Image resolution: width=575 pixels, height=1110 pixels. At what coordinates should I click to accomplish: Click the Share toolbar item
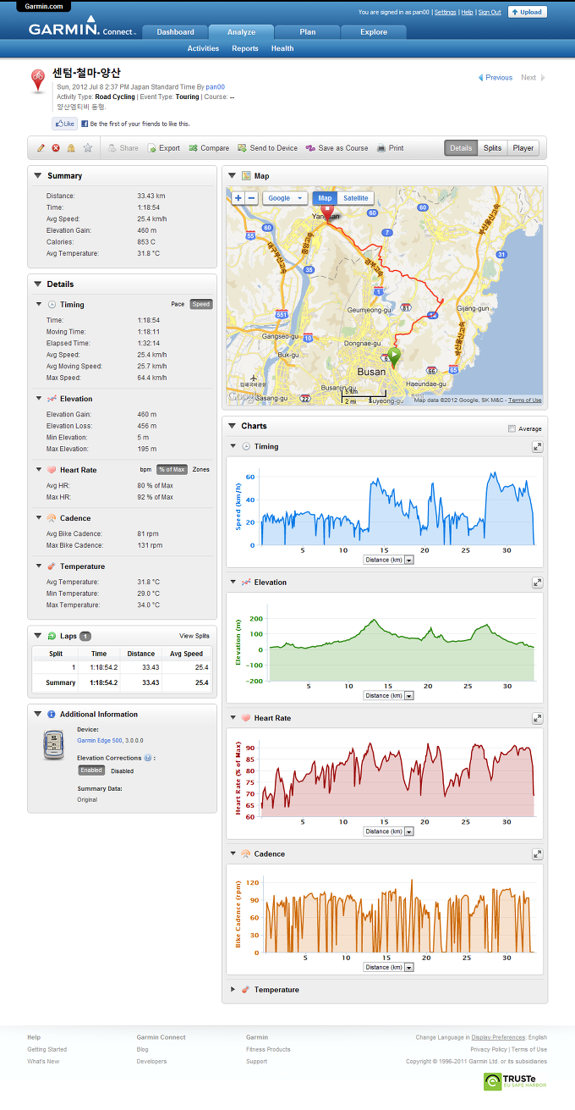point(123,148)
